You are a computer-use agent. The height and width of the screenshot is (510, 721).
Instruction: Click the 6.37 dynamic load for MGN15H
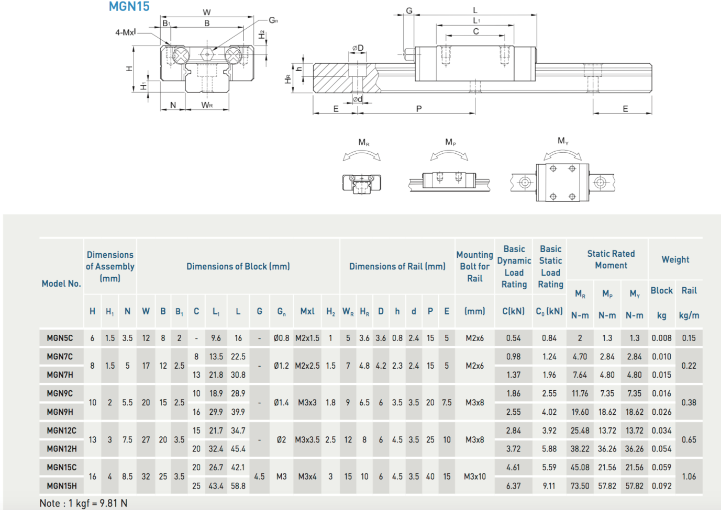pyautogui.click(x=514, y=486)
